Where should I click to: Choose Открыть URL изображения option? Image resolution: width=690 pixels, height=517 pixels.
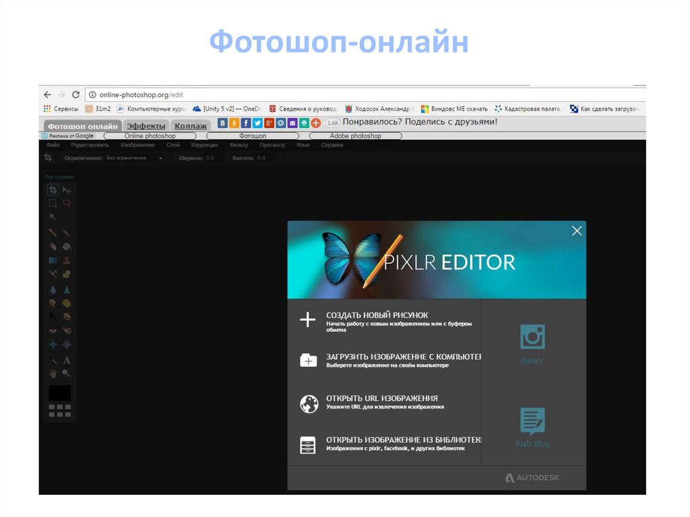[x=381, y=398]
